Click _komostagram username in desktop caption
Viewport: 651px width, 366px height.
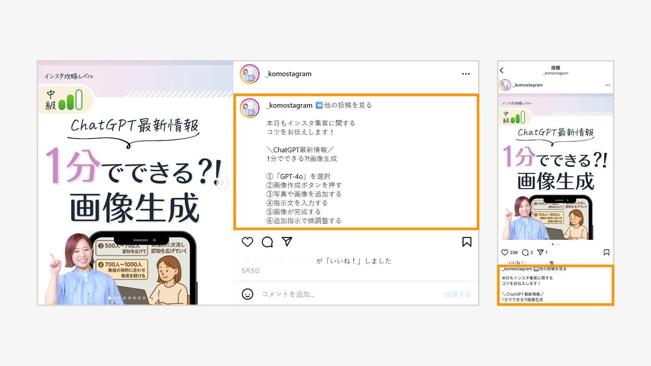pos(289,105)
